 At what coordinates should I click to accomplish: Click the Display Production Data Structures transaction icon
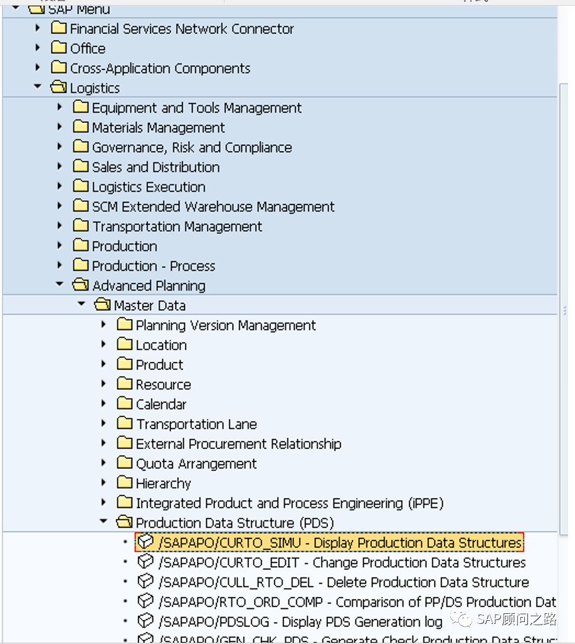pyautogui.click(x=145, y=542)
